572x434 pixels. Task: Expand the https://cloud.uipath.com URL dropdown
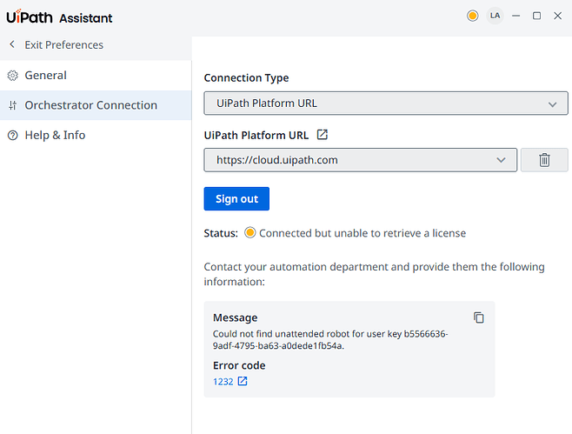[361, 160]
